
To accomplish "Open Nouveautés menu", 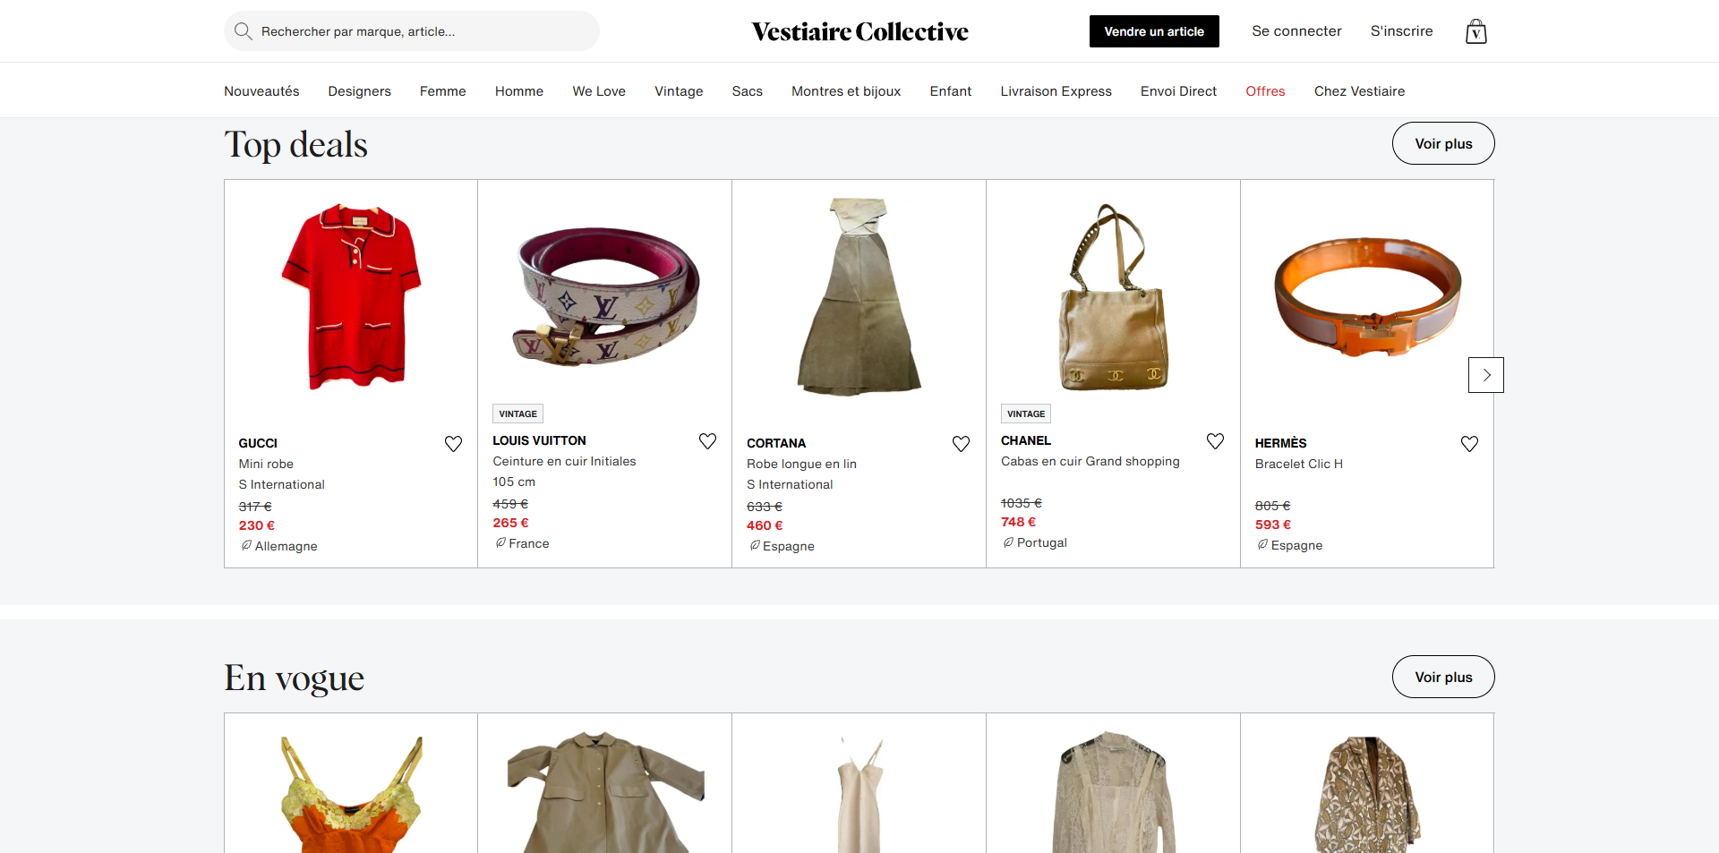I will click(x=261, y=91).
